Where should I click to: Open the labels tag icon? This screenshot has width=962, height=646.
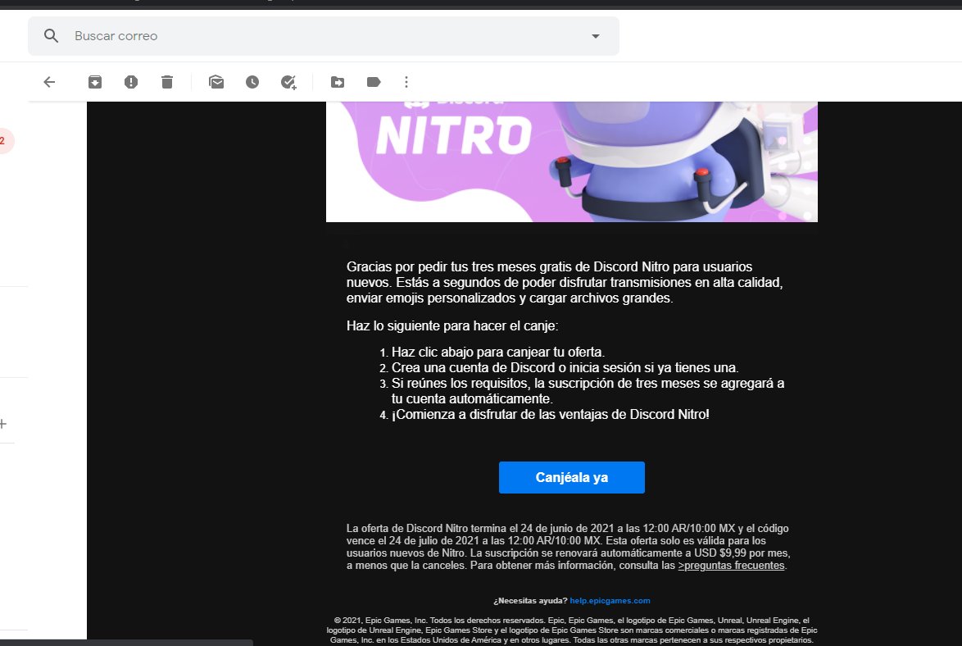point(374,82)
